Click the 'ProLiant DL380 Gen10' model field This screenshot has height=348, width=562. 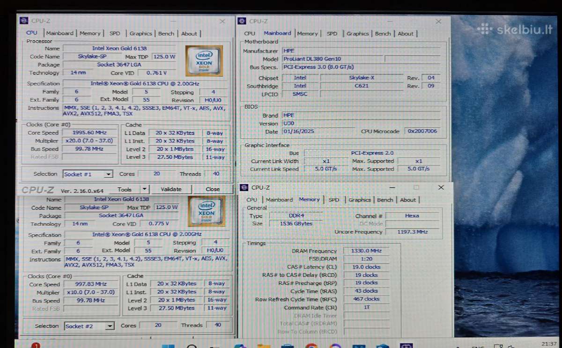click(x=332, y=59)
